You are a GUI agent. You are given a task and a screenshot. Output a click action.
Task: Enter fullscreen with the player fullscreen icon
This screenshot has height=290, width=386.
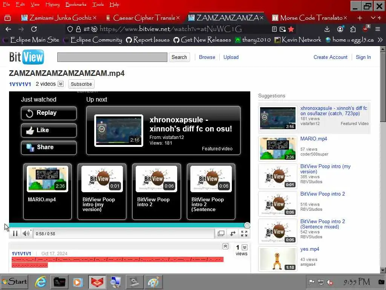[244, 233]
